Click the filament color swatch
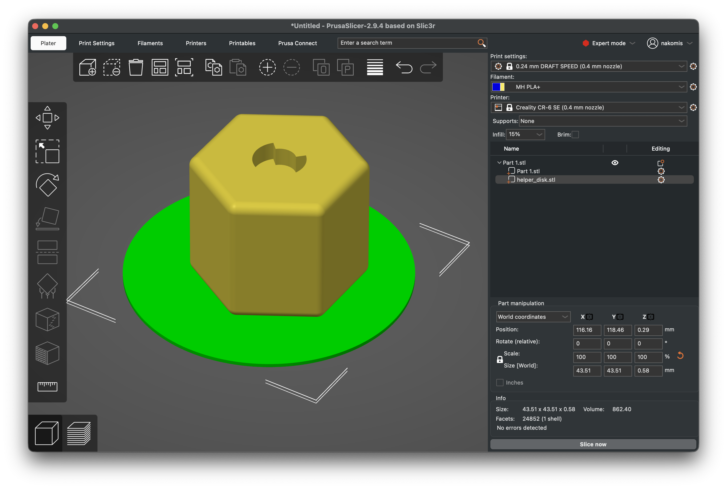This screenshot has width=727, height=489. (498, 87)
